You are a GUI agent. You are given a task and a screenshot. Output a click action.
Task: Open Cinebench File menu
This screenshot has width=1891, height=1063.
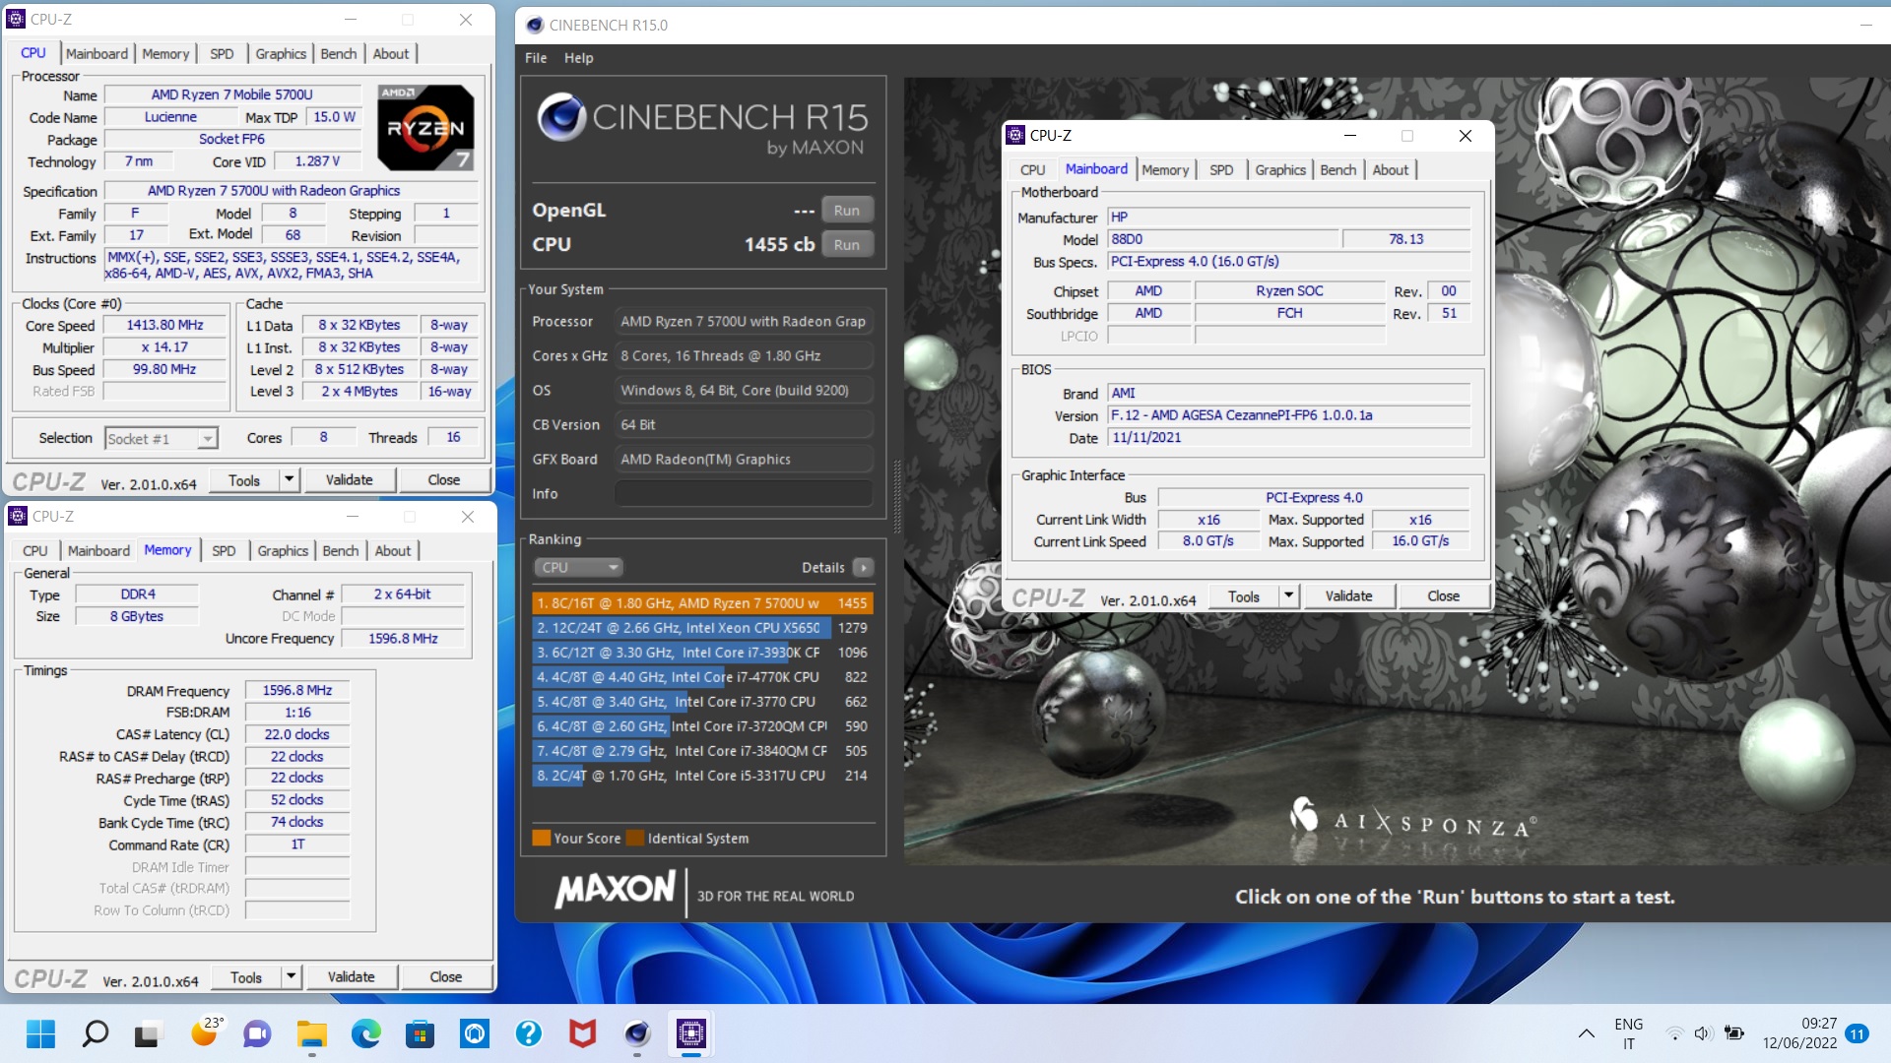536,58
